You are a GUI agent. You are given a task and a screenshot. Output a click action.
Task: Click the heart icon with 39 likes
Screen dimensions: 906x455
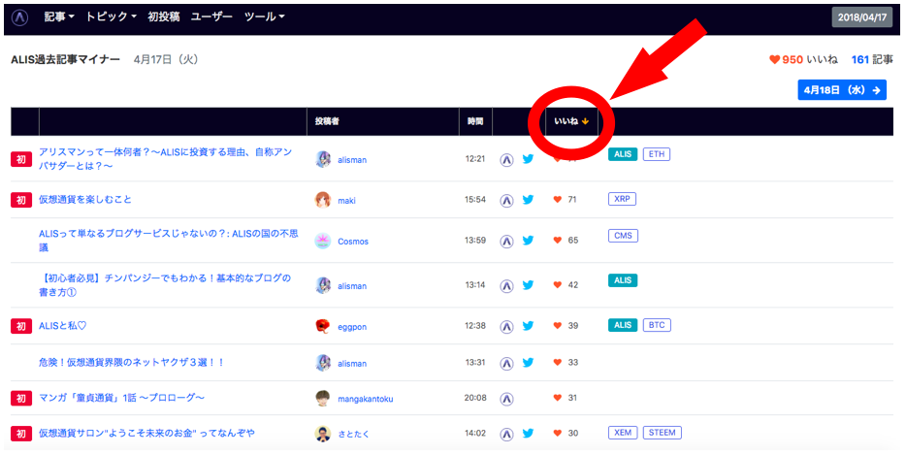click(x=558, y=326)
